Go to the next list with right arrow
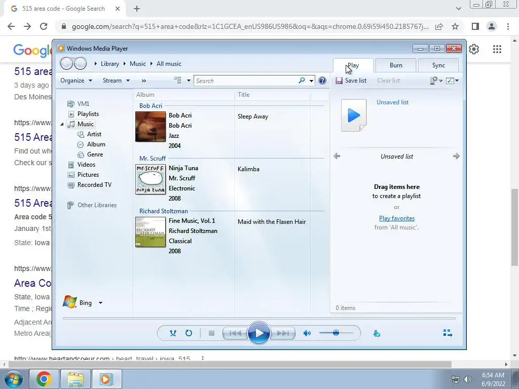The width and height of the screenshot is (519, 389). click(x=456, y=156)
